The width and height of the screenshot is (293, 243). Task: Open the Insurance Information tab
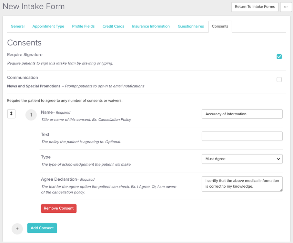click(x=151, y=26)
